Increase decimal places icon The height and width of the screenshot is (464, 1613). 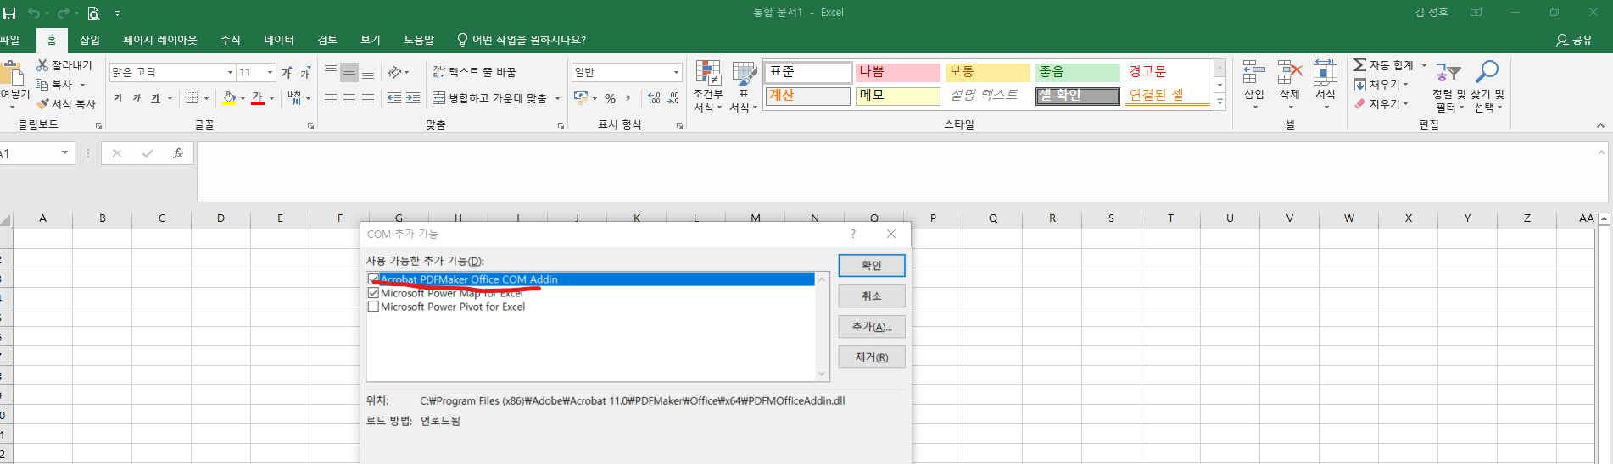pyautogui.click(x=654, y=98)
